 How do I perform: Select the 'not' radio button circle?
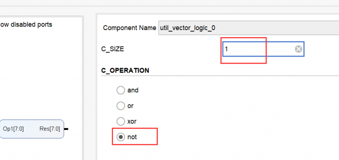click(121, 137)
